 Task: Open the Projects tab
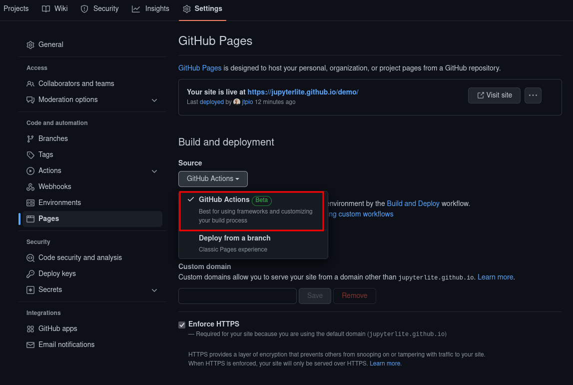16,8
